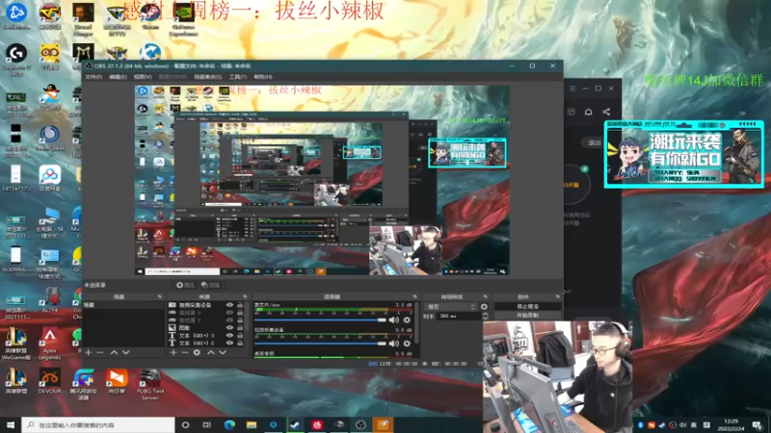
Task: Move selected source up with arrow
Action: coord(211,352)
